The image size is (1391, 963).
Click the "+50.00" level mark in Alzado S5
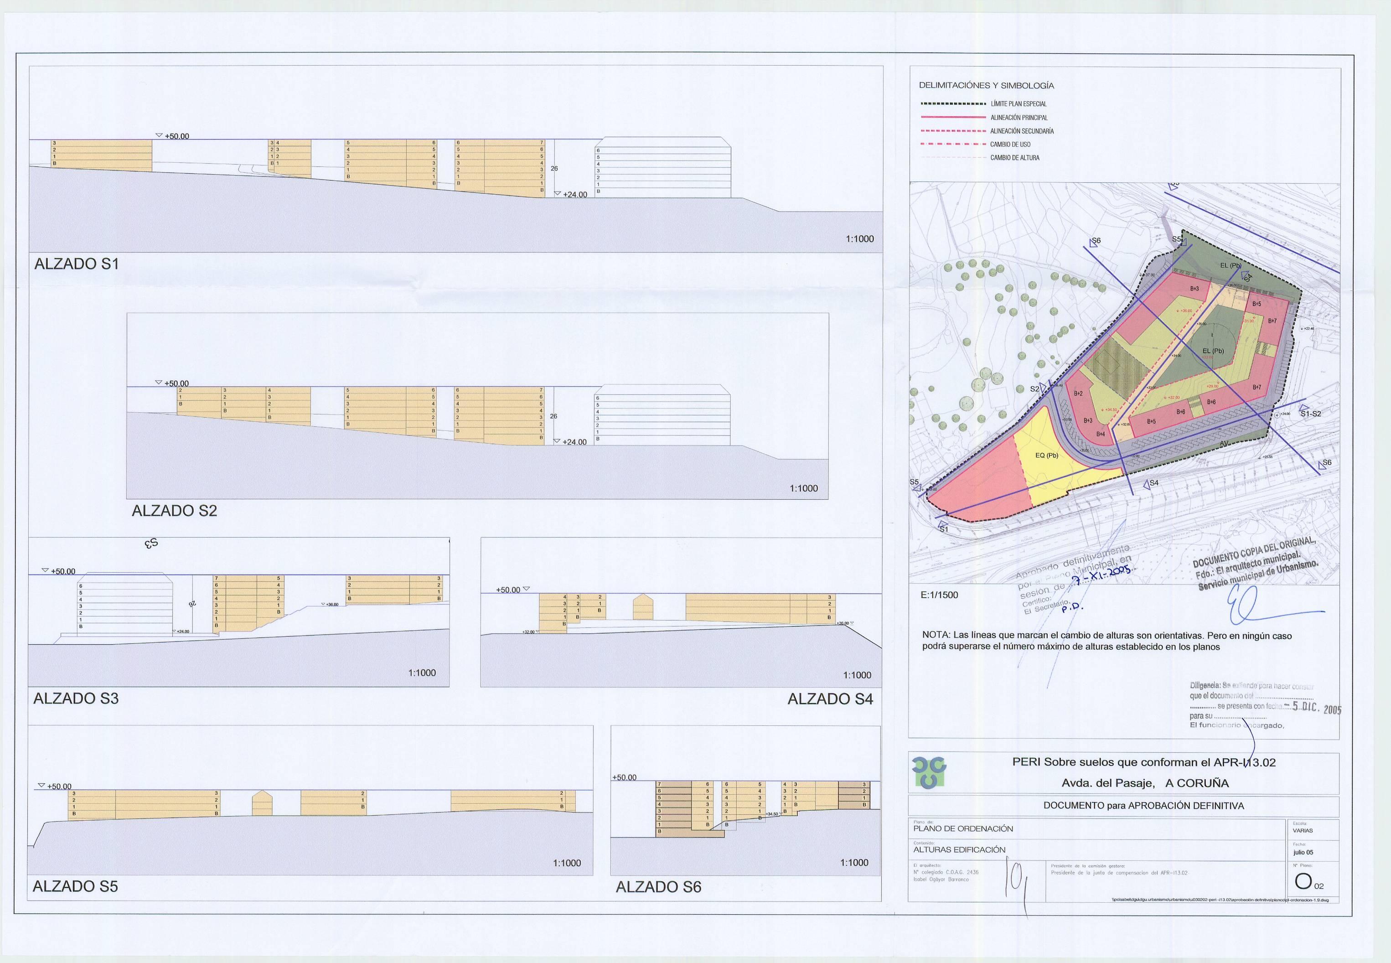pos(54,786)
